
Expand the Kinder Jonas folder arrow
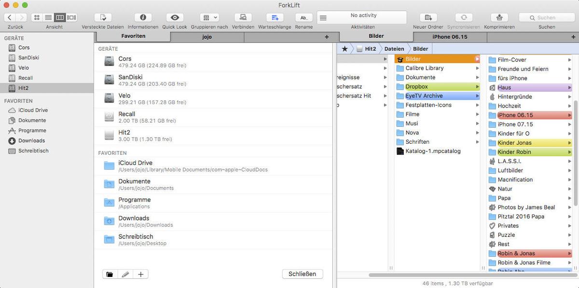569,143
